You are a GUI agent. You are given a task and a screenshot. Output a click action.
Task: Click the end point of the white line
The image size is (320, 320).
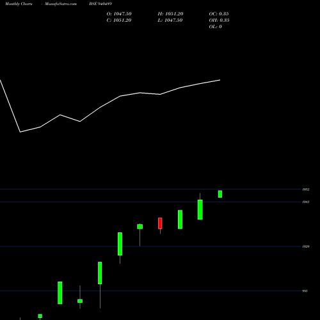pos(220,80)
